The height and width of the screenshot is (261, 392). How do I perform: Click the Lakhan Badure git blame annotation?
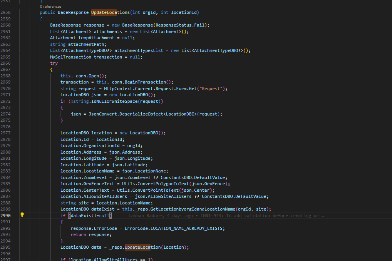(225, 216)
